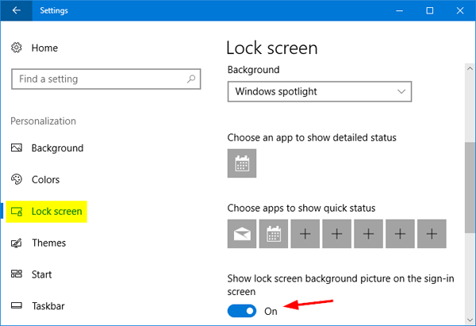Open the Background personalization page
476x326 pixels.
56,148
